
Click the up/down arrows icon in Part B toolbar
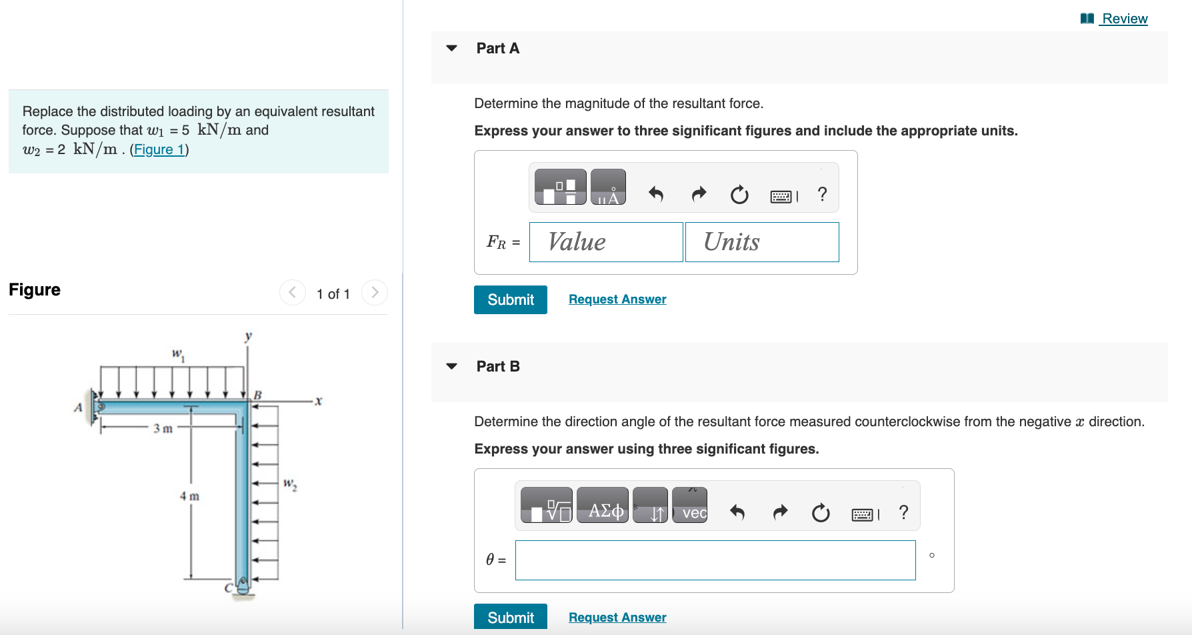(x=650, y=506)
